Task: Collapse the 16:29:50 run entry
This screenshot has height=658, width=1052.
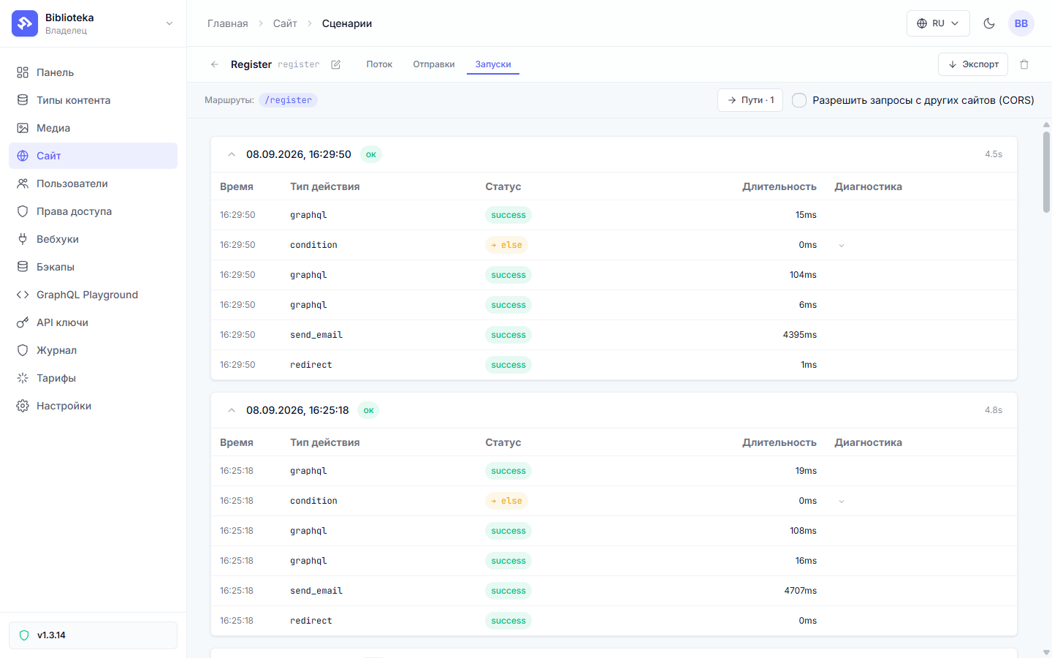Action: 232,154
